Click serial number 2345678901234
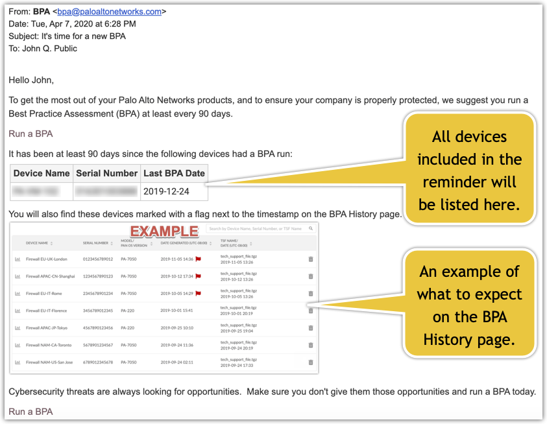This screenshot has width=547, height=424. (x=98, y=294)
